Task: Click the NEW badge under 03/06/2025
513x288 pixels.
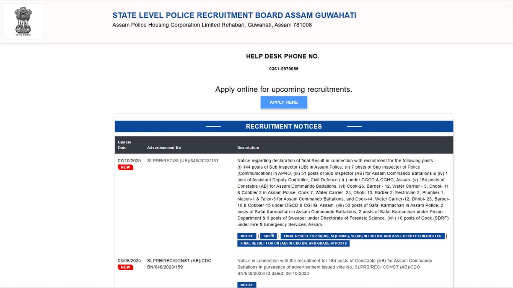Action: pyautogui.click(x=125, y=267)
